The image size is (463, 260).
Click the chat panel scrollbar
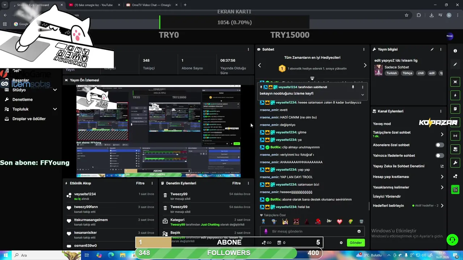click(369, 207)
